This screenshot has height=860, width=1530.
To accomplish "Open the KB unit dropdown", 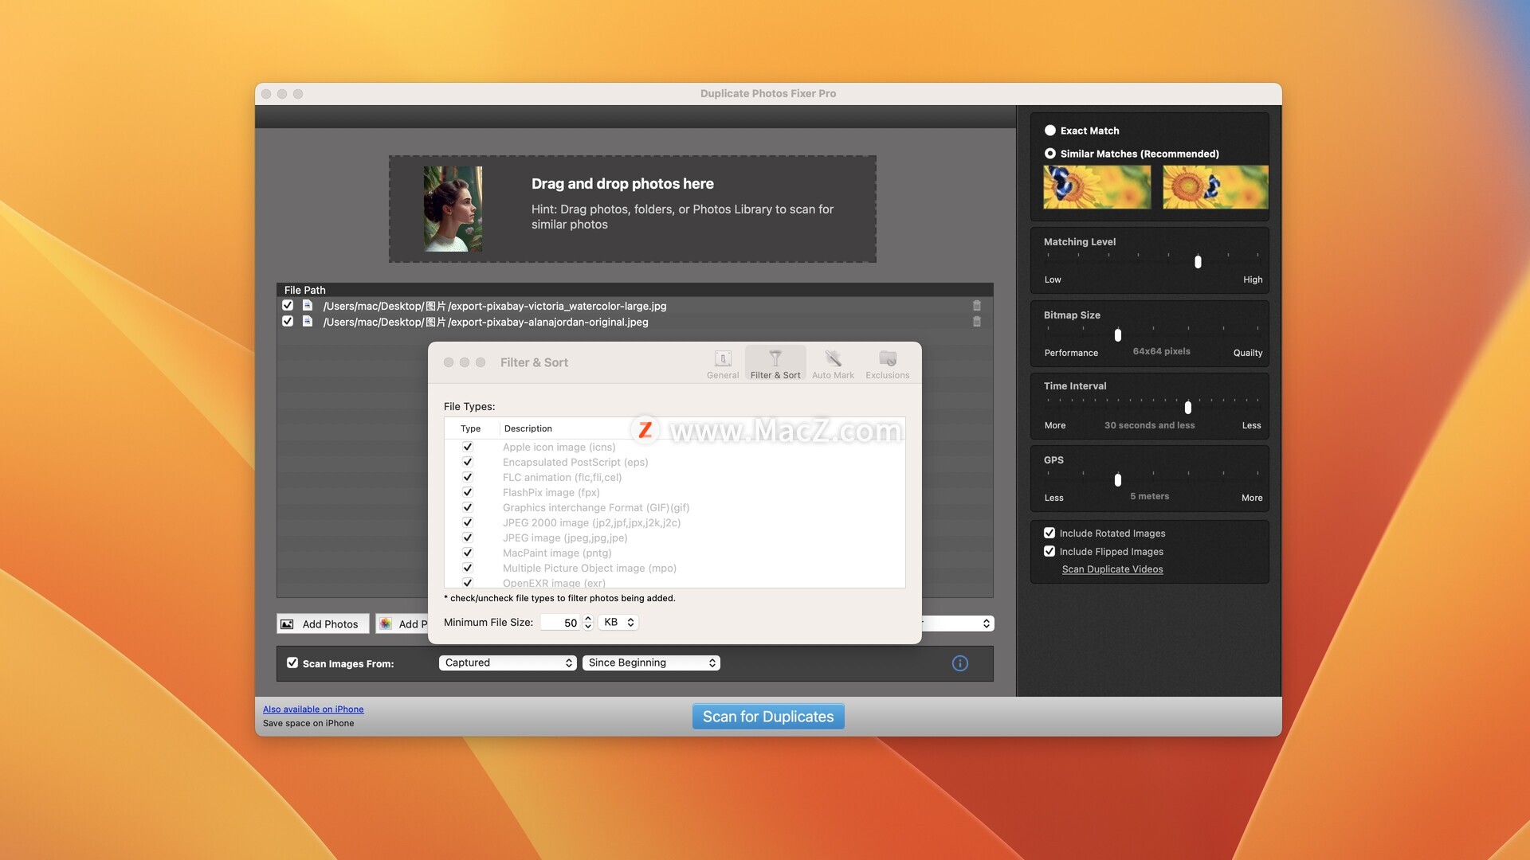I will (x=618, y=623).
